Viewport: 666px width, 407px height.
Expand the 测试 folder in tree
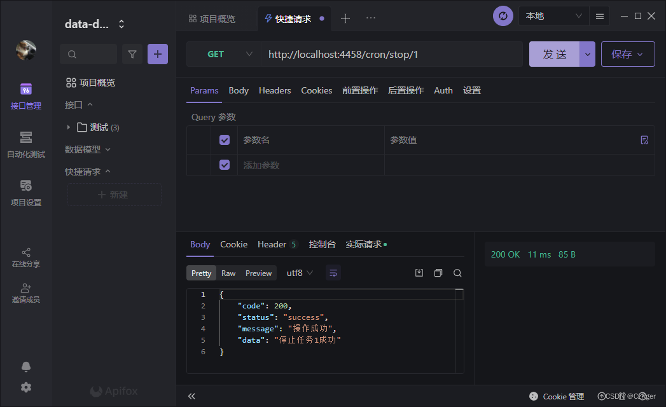69,128
